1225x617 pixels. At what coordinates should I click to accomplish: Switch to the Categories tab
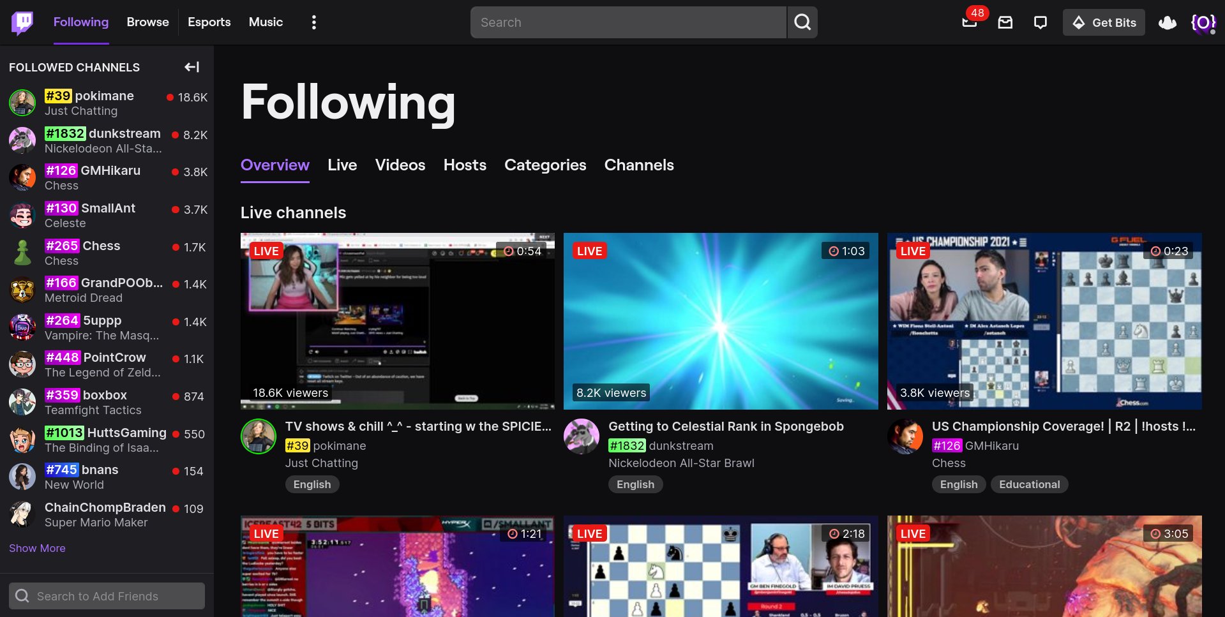545,165
